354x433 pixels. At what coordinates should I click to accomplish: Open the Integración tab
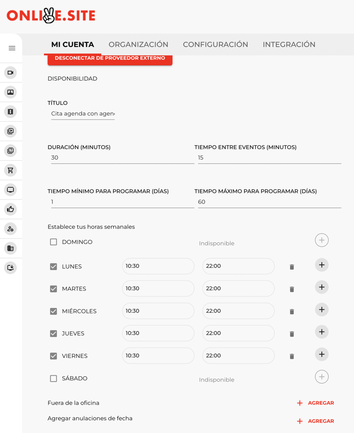[x=289, y=45]
